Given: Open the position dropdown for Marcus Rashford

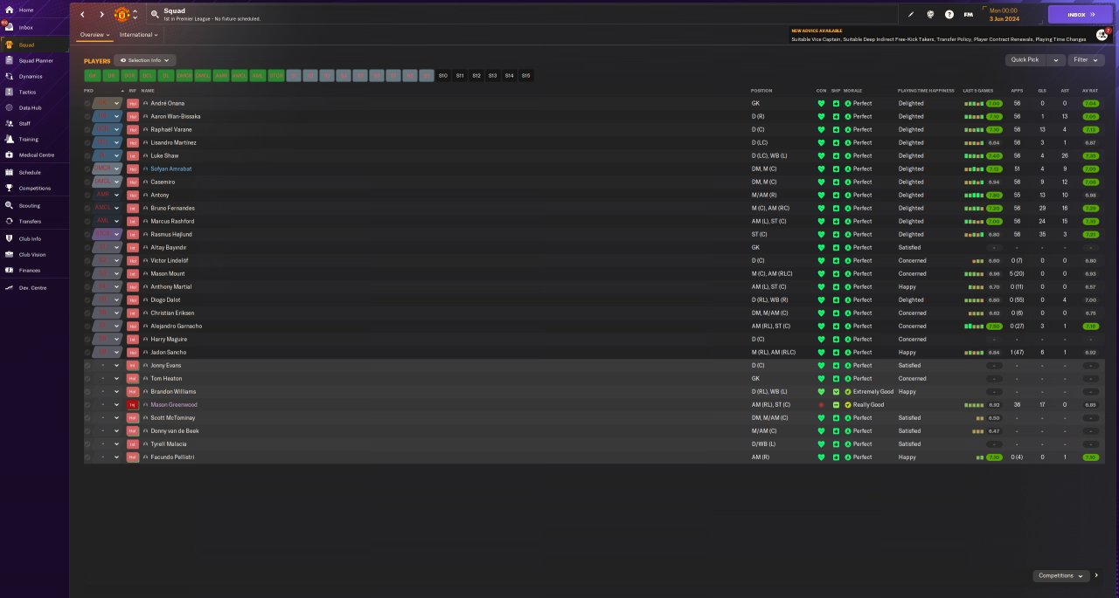Looking at the screenshot, I should [108, 221].
